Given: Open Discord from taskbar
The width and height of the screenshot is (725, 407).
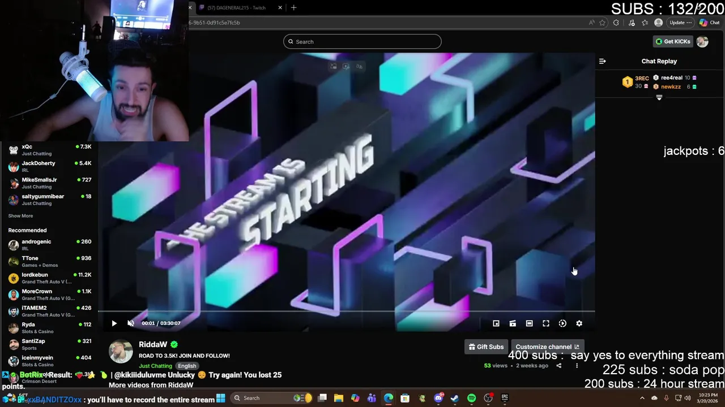Looking at the screenshot, I should pyautogui.click(x=438, y=398).
